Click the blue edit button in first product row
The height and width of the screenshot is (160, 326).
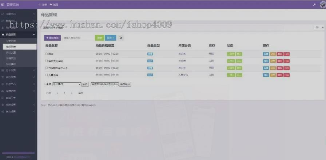tap(266, 54)
